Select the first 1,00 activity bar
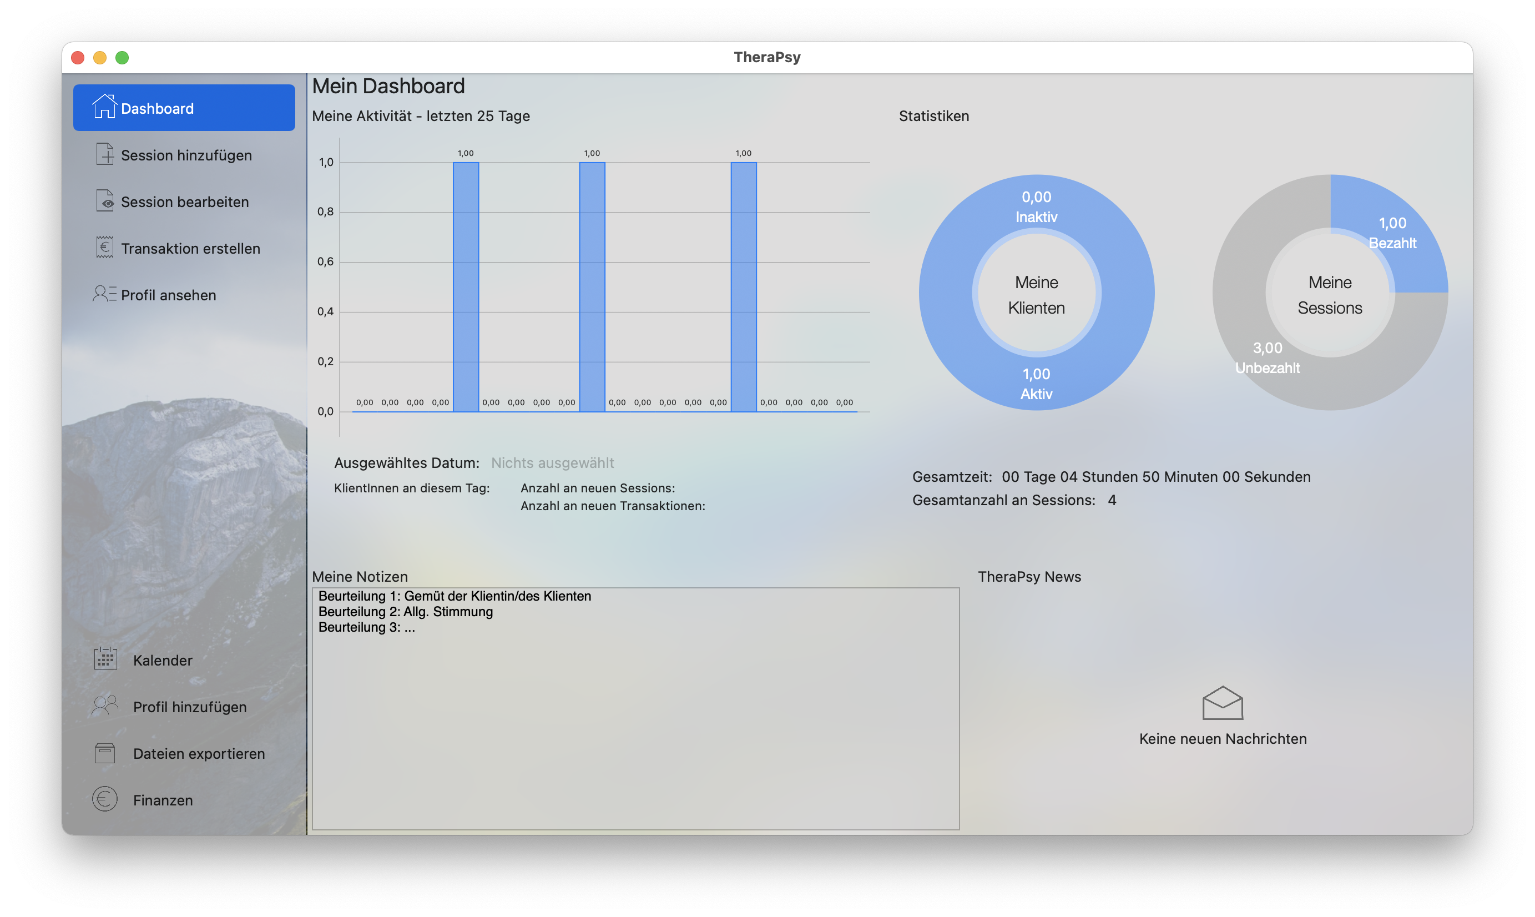This screenshot has width=1535, height=917. point(466,287)
